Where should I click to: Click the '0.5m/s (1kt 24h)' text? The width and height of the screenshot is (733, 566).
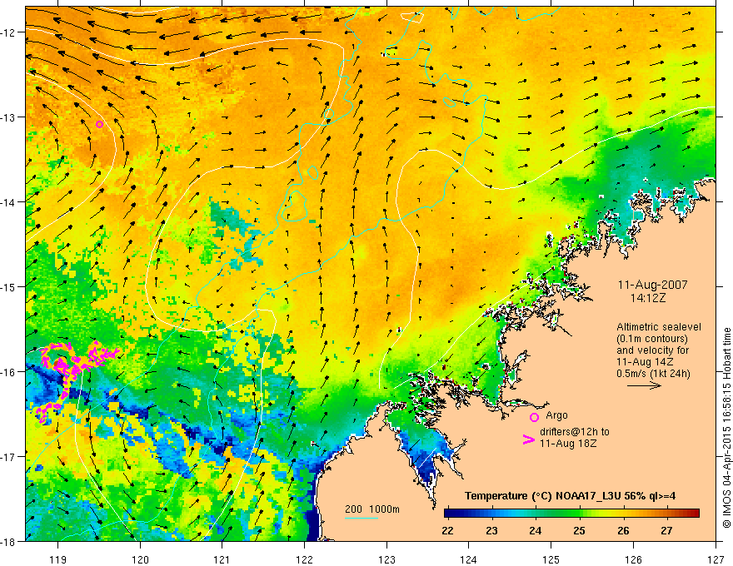click(x=653, y=374)
